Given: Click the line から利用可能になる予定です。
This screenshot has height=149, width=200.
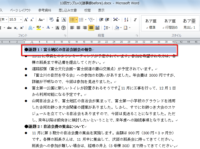Looking at the screenshot, I should click(x=57, y=95).
